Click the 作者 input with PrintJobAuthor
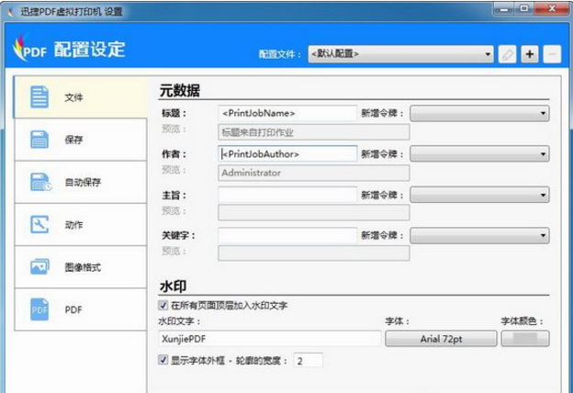The height and width of the screenshot is (393, 573). point(287,154)
